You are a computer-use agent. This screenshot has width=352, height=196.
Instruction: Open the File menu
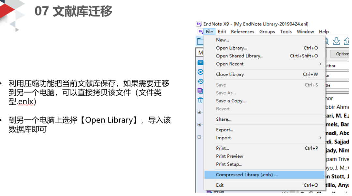click(209, 31)
